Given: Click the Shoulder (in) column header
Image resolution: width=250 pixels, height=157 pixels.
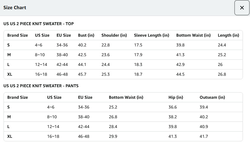Looking at the screenshot, I should (x=114, y=35).
